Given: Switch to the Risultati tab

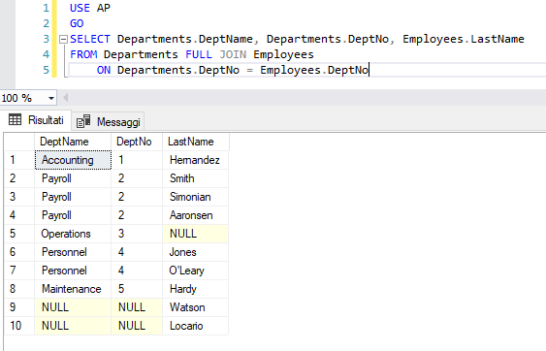Looking at the screenshot, I should pyautogui.click(x=36, y=120).
